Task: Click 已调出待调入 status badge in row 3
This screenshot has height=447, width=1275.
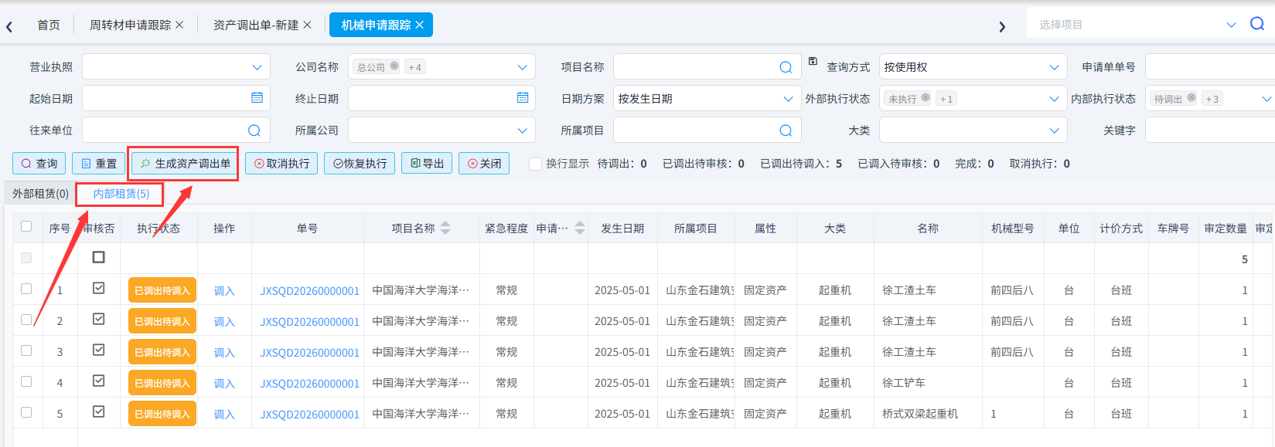Action: click(x=162, y=352)
